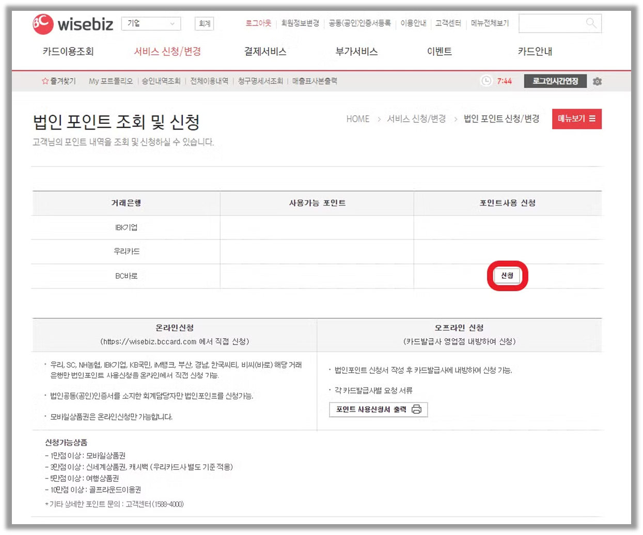The width and height of the screenshot is (643, 535).
Task: Click the 10만점 이상: 골프라운드이용권 line
Action: [x=93, y=490]
